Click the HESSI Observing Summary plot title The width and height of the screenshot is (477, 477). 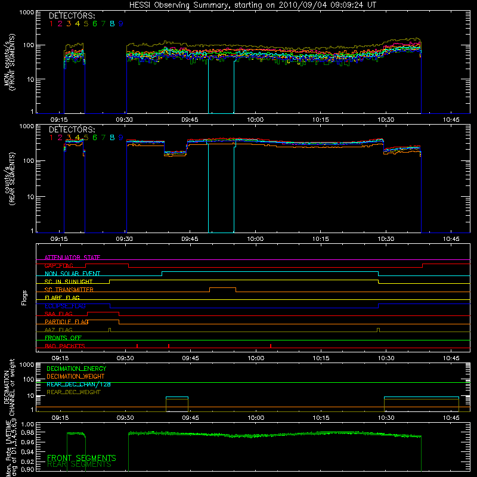(252, 5)
